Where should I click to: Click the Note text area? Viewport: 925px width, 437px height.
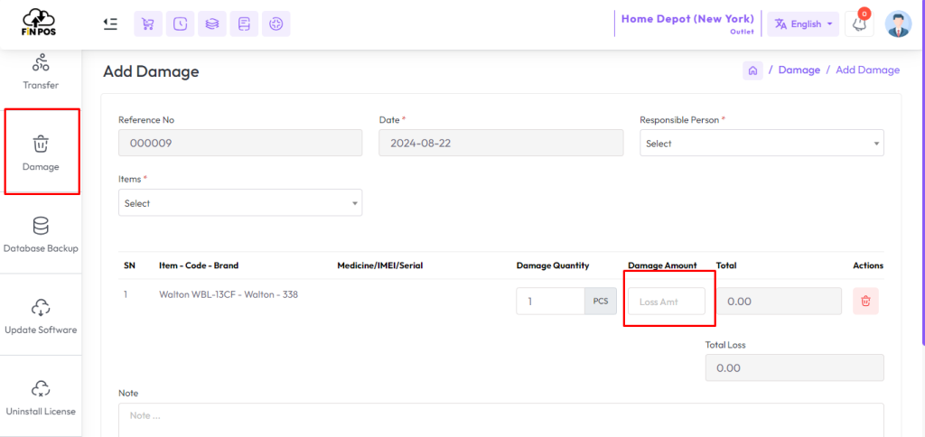click(x=500, y=420)
